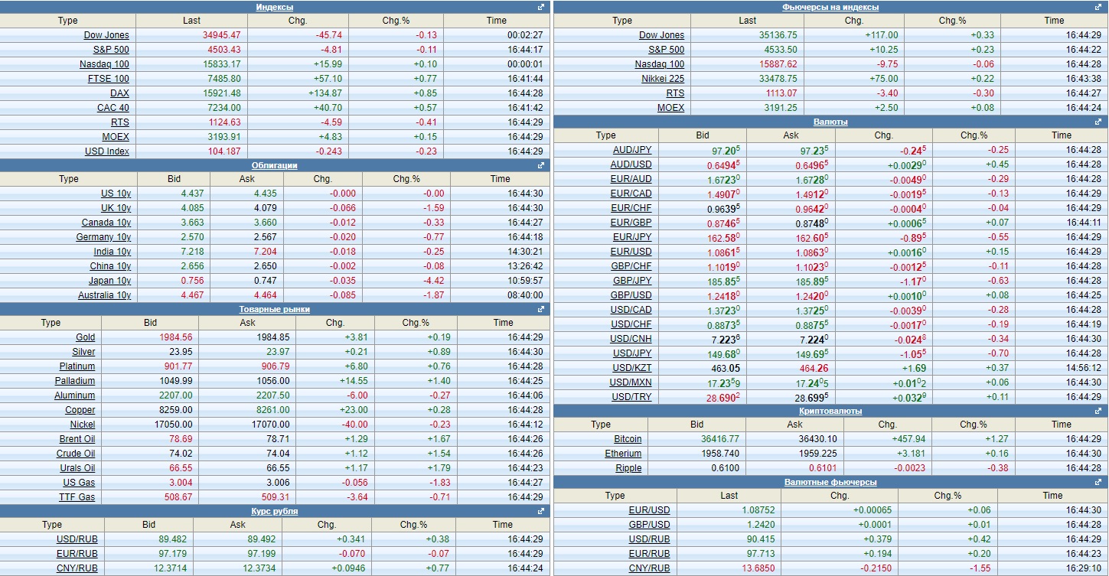This screenshot has height=576, width=1109.
Task: Open the US 10y bond link
Action: [x=116, y=194]
